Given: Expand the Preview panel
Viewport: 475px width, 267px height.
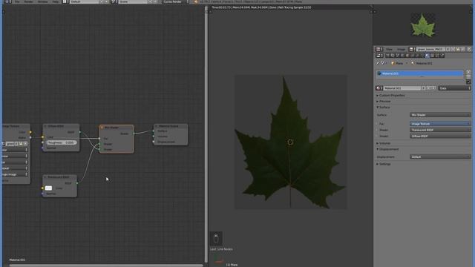Looking at the screenshot, I should coord(384,102).
